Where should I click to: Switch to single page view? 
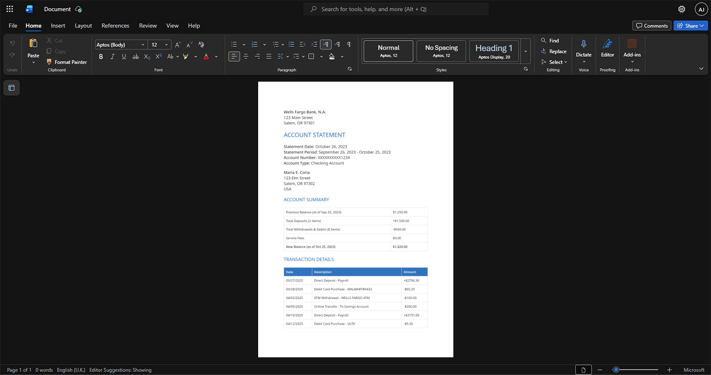point(583,370)
